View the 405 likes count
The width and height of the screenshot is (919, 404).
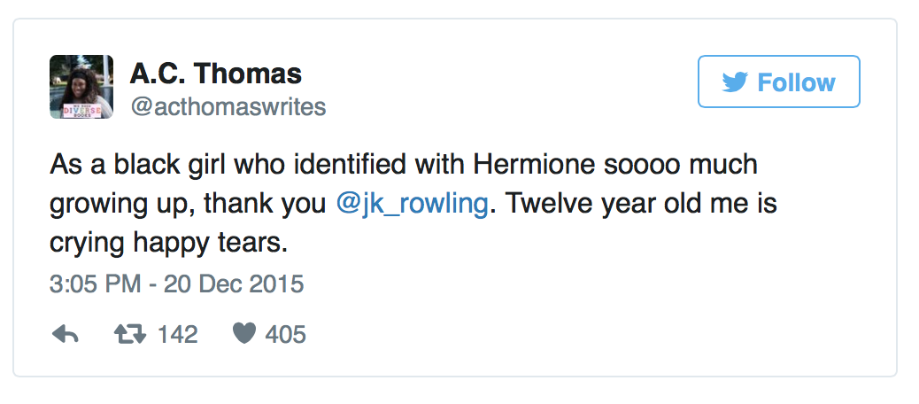tap(285, 334)
